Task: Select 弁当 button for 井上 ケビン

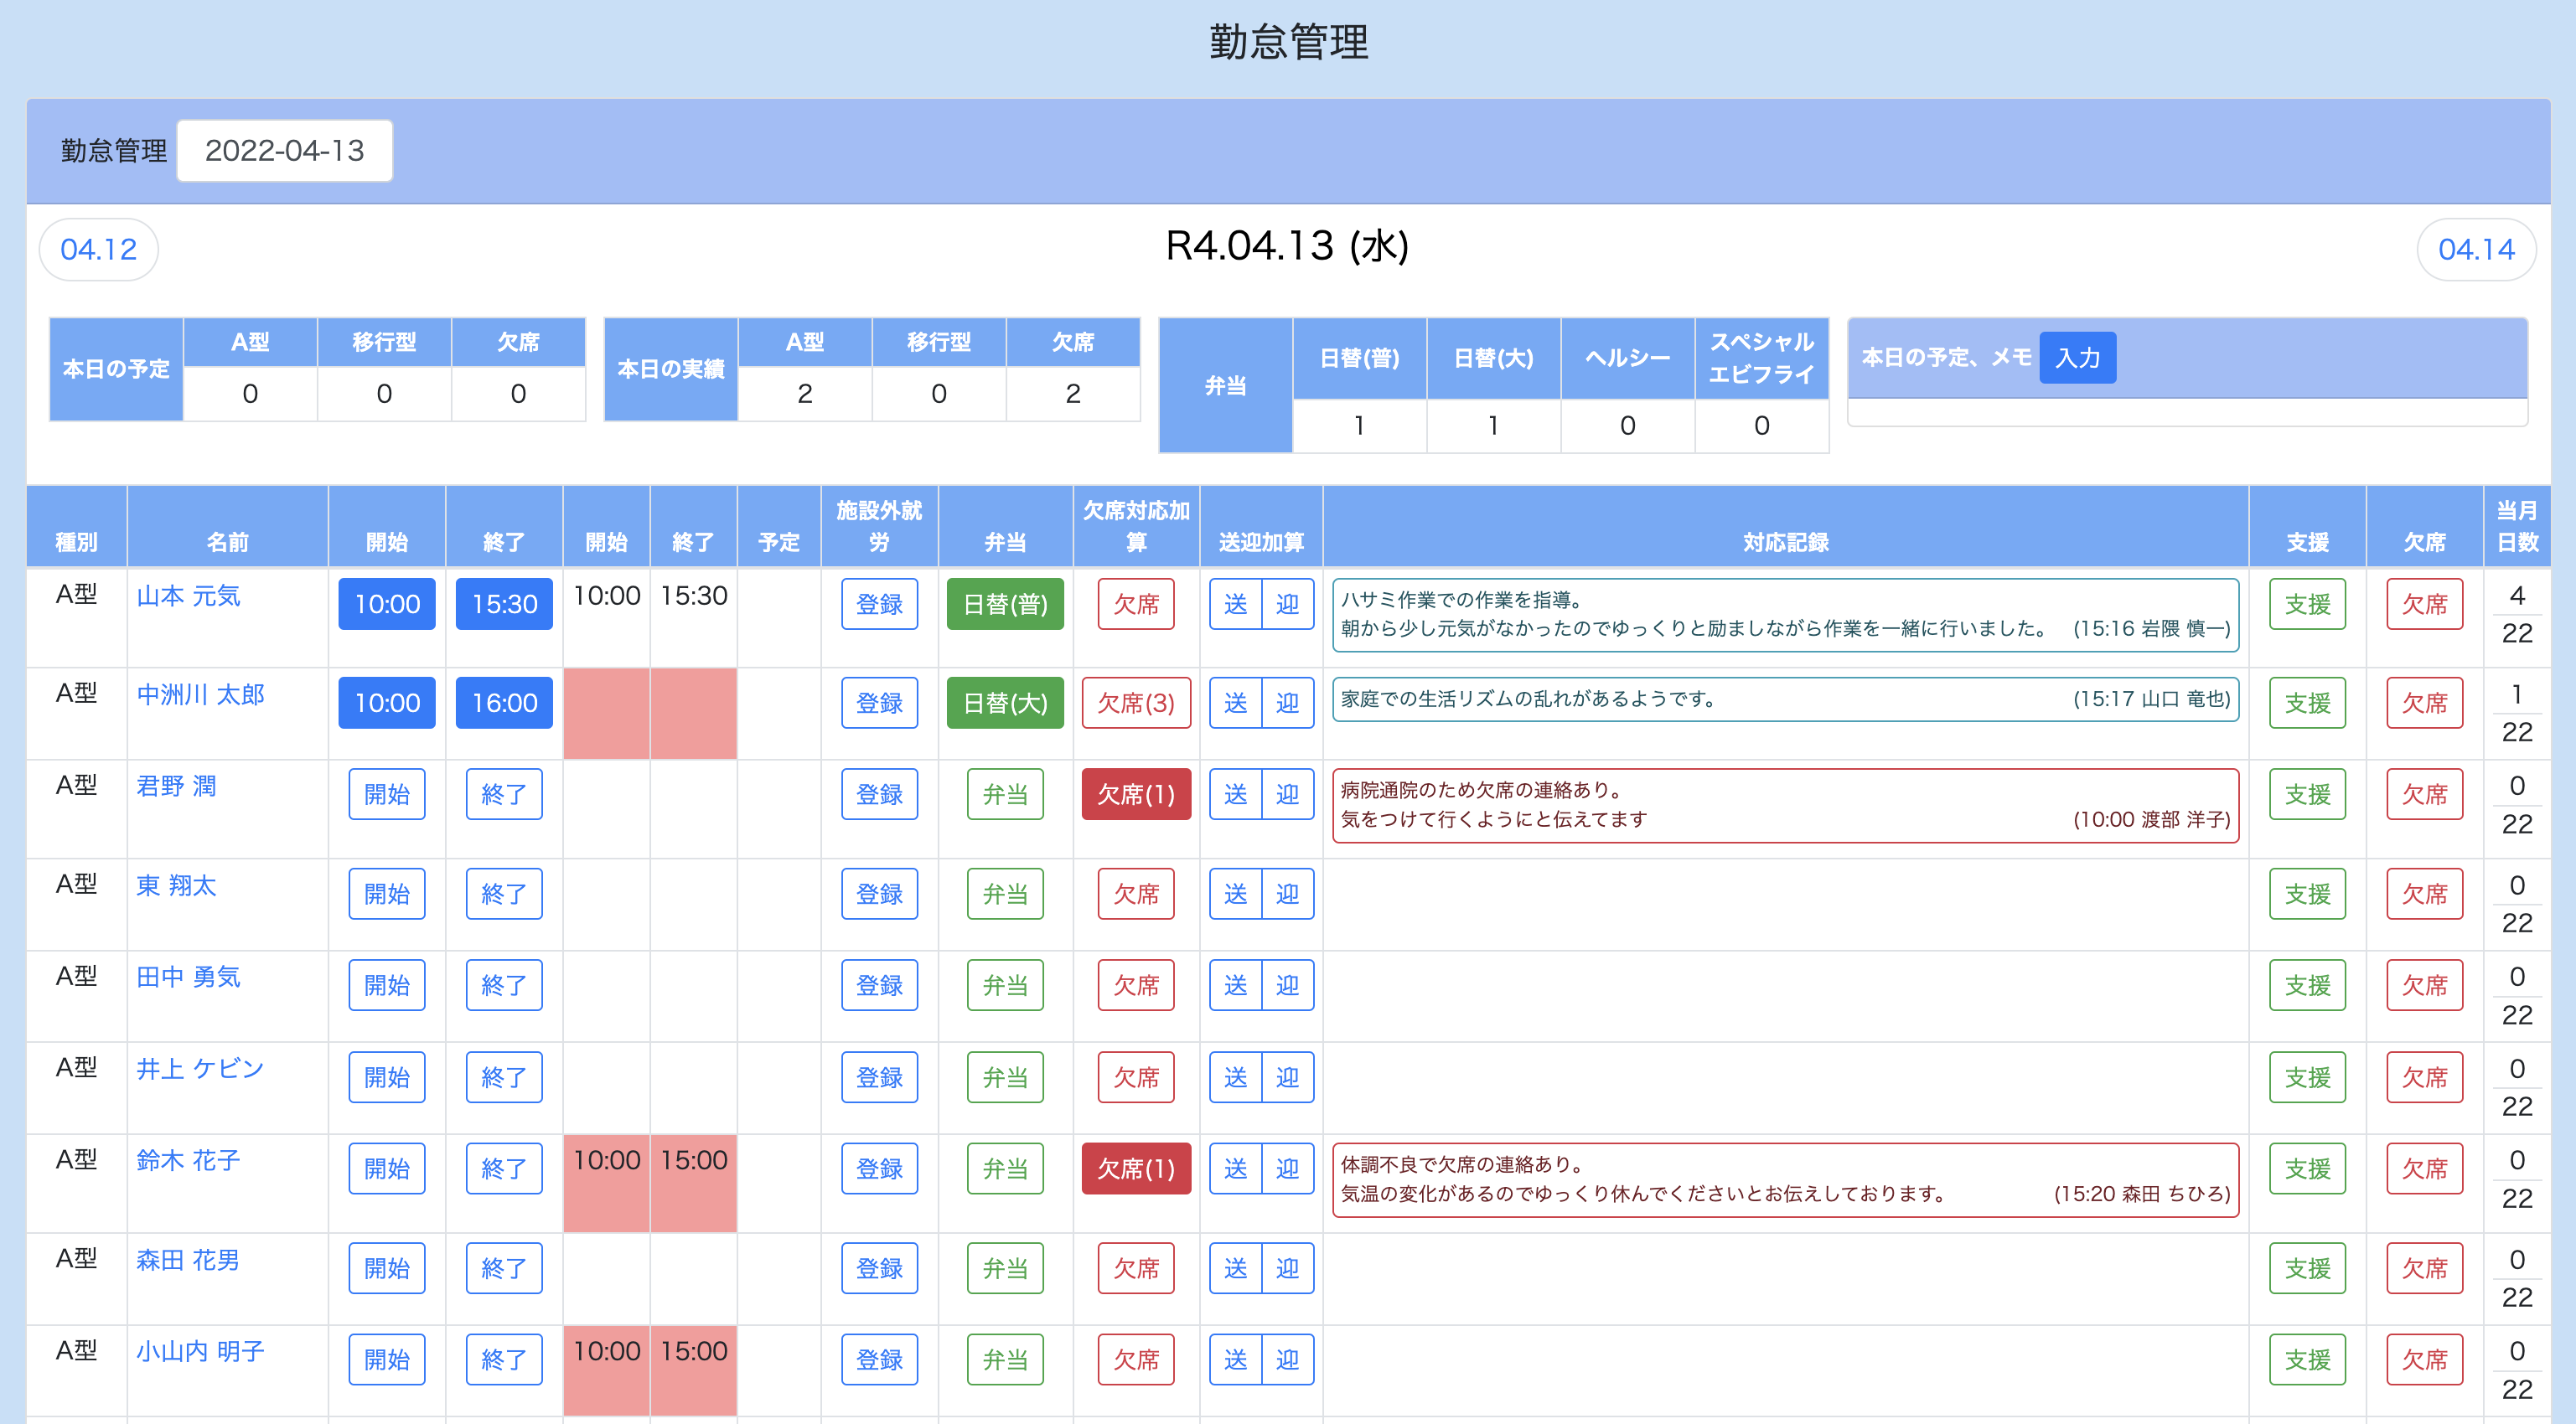Action: (1004, 1077)
